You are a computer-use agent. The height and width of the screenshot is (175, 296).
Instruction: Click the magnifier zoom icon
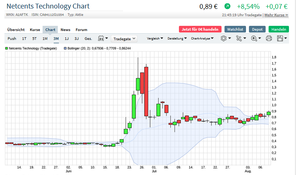click(x=254, y=38)
